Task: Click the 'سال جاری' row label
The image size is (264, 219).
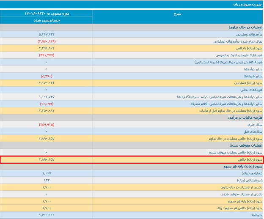Action: 255,125
